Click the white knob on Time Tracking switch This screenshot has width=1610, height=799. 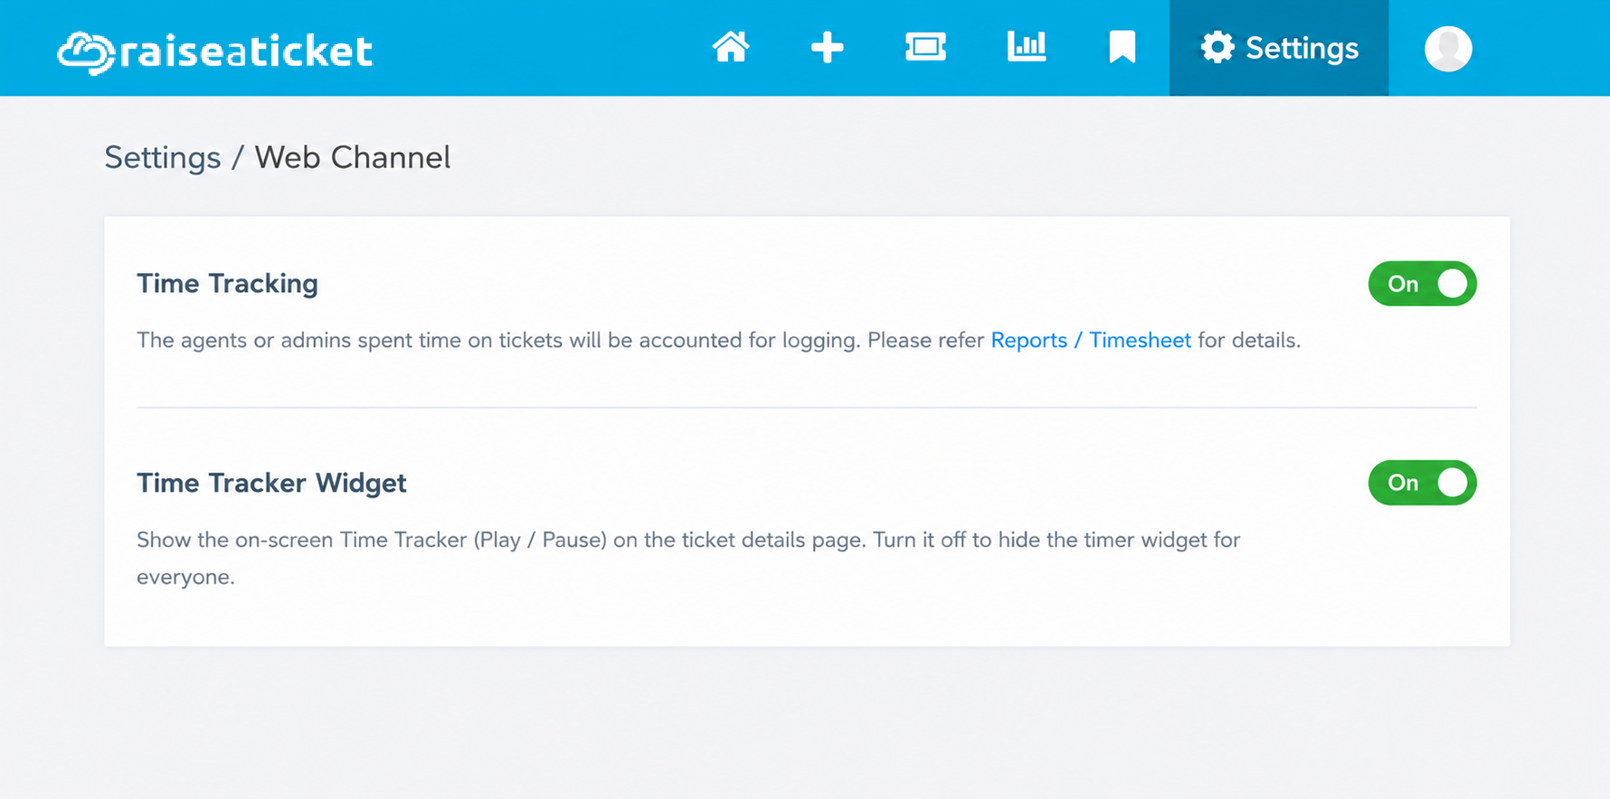click(1452, 284)
